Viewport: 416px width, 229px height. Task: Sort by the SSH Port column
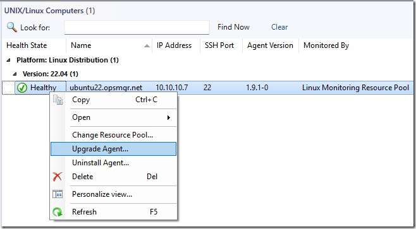tap(221, 45)
